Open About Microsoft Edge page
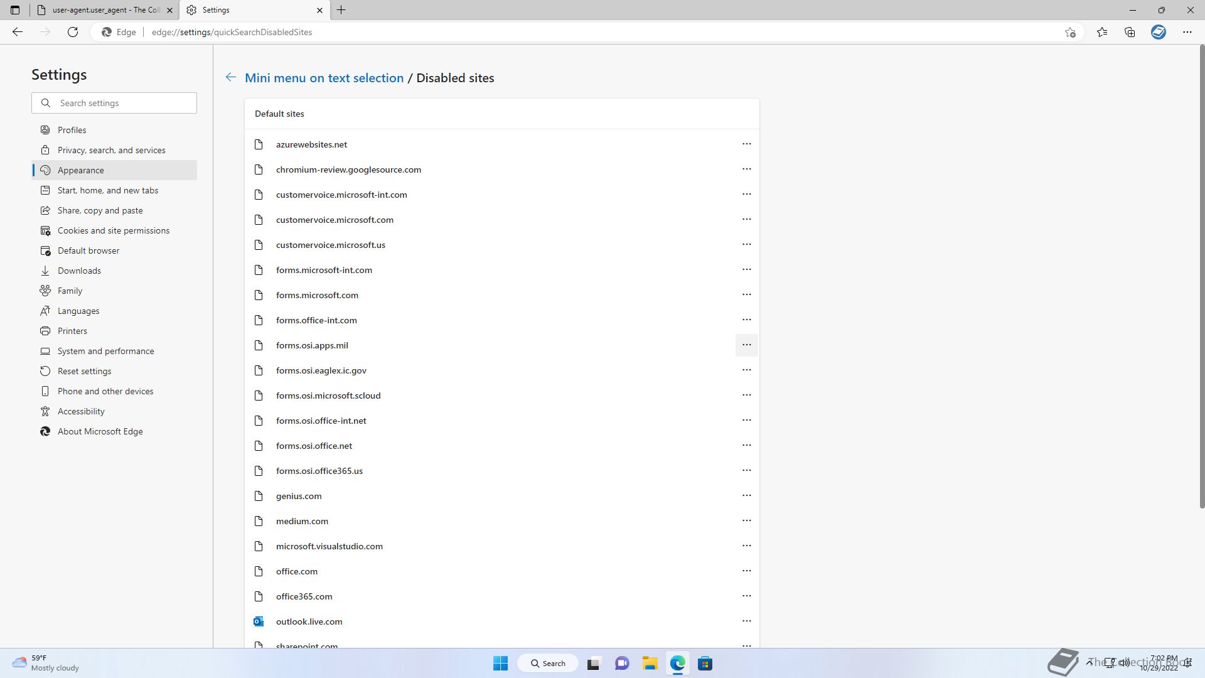1205x678 pixels. [x=114, y=431]
